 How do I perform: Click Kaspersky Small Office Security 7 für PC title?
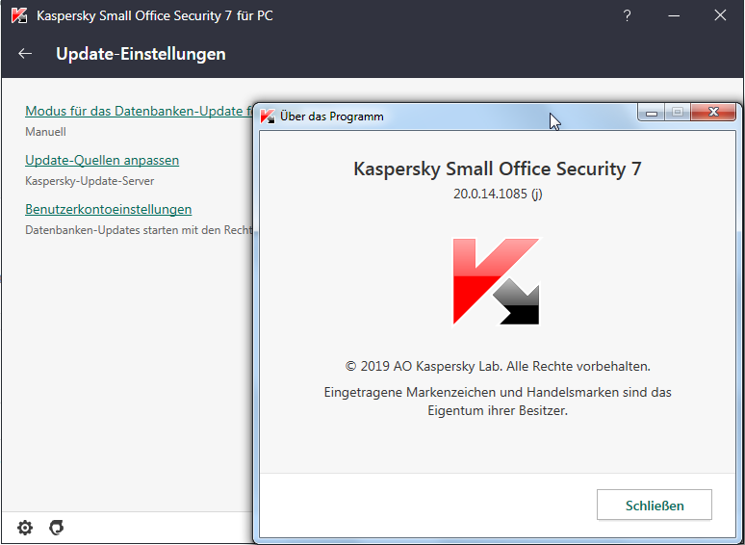(x=155, y=15)
